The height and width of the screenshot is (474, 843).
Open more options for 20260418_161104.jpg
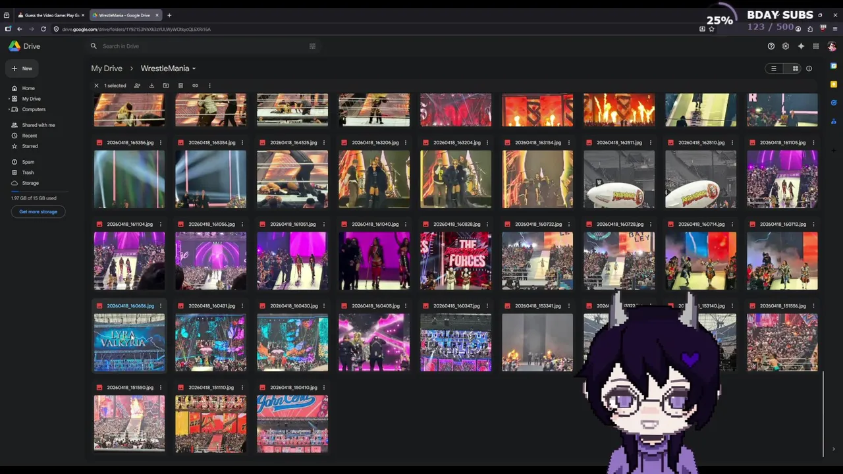click(160, 224)
